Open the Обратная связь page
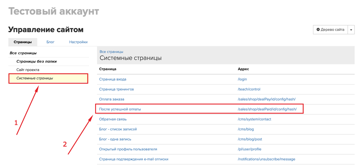The width and height of the screenshot is (363, 166). [113, 119]
